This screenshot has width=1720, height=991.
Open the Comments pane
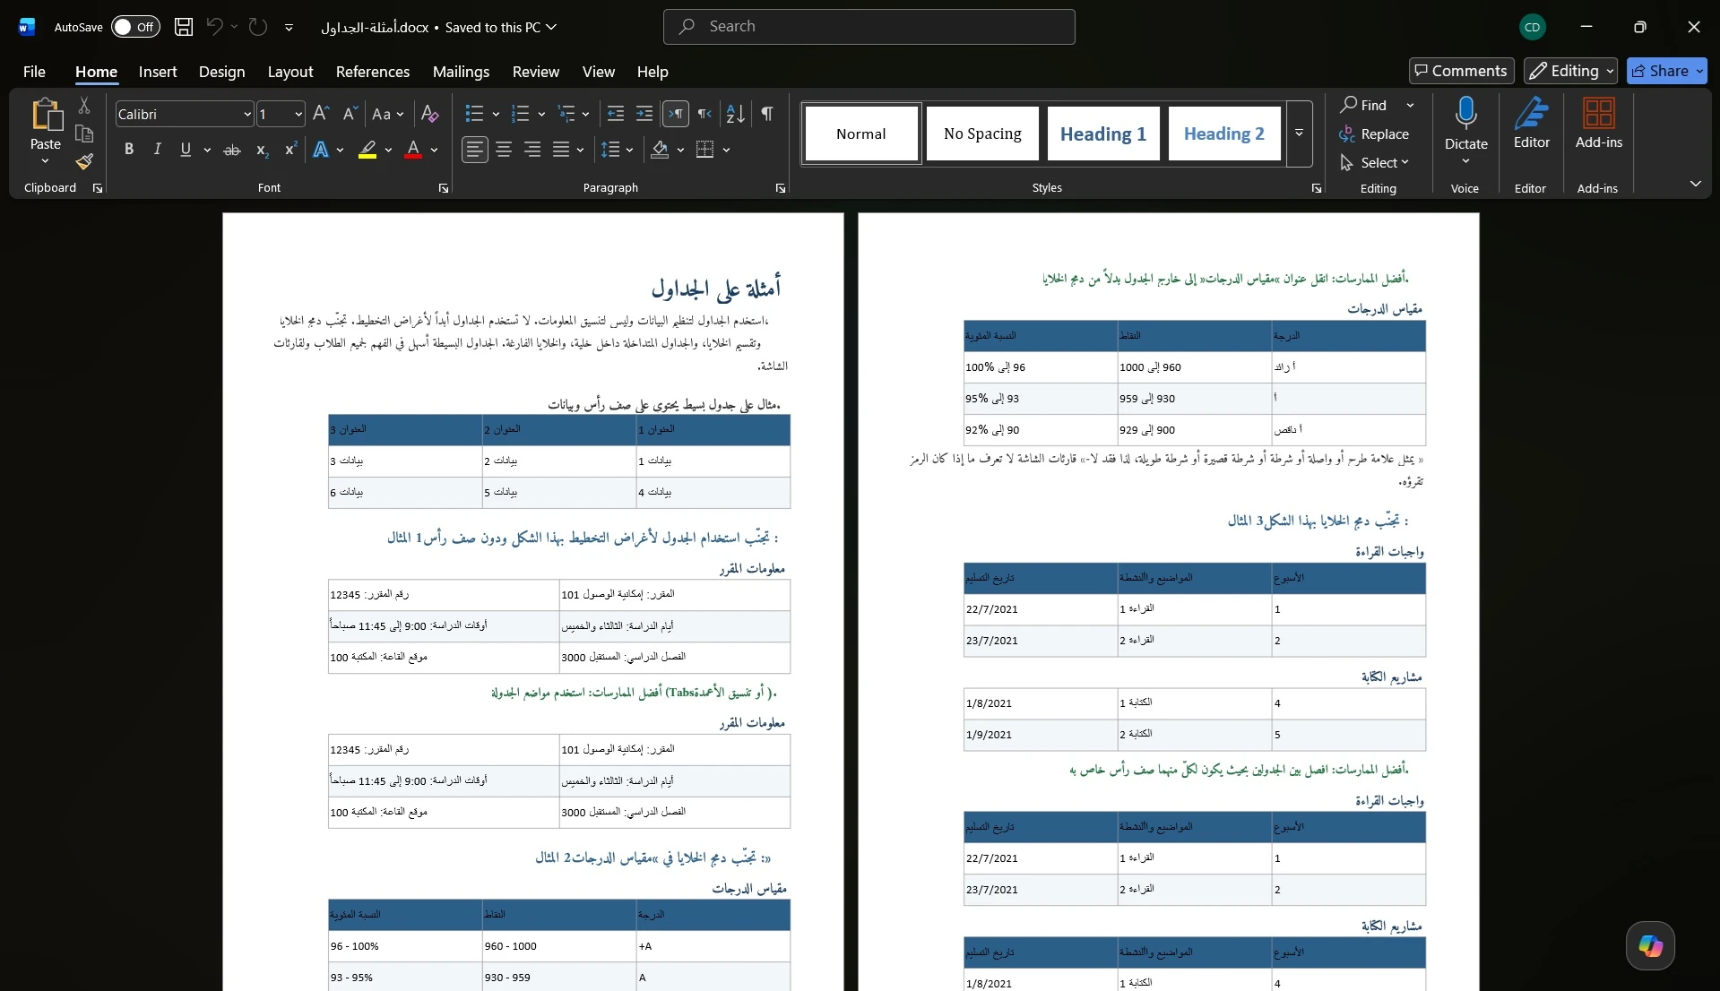[x=1461, y=71]
